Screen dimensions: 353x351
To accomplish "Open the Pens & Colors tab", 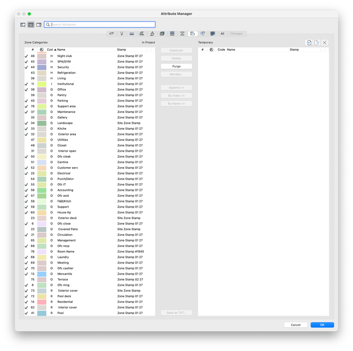I will [122, 34].
